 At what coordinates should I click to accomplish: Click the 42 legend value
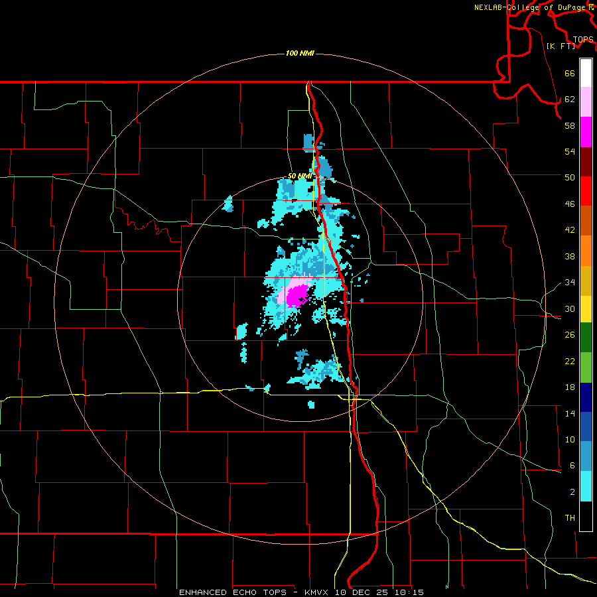tap(570, 230)
